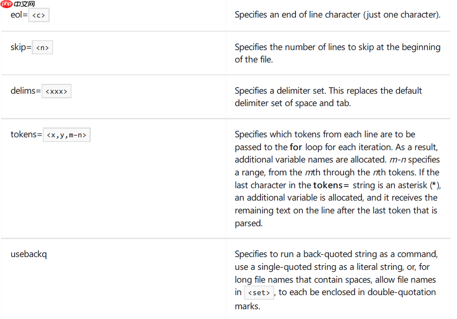Click the usebackq keyword

(29, 254)
